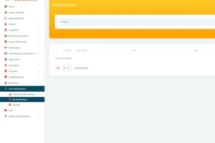Click the Contact person icon

coord(6,24)
